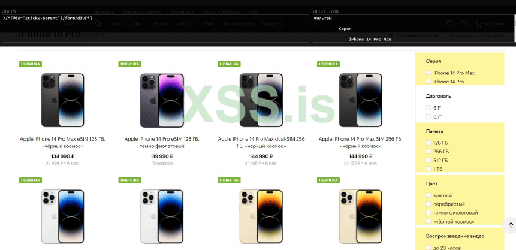Check the 1 ТБ memory option
516x250 pixels.
[x=429, y=168]
